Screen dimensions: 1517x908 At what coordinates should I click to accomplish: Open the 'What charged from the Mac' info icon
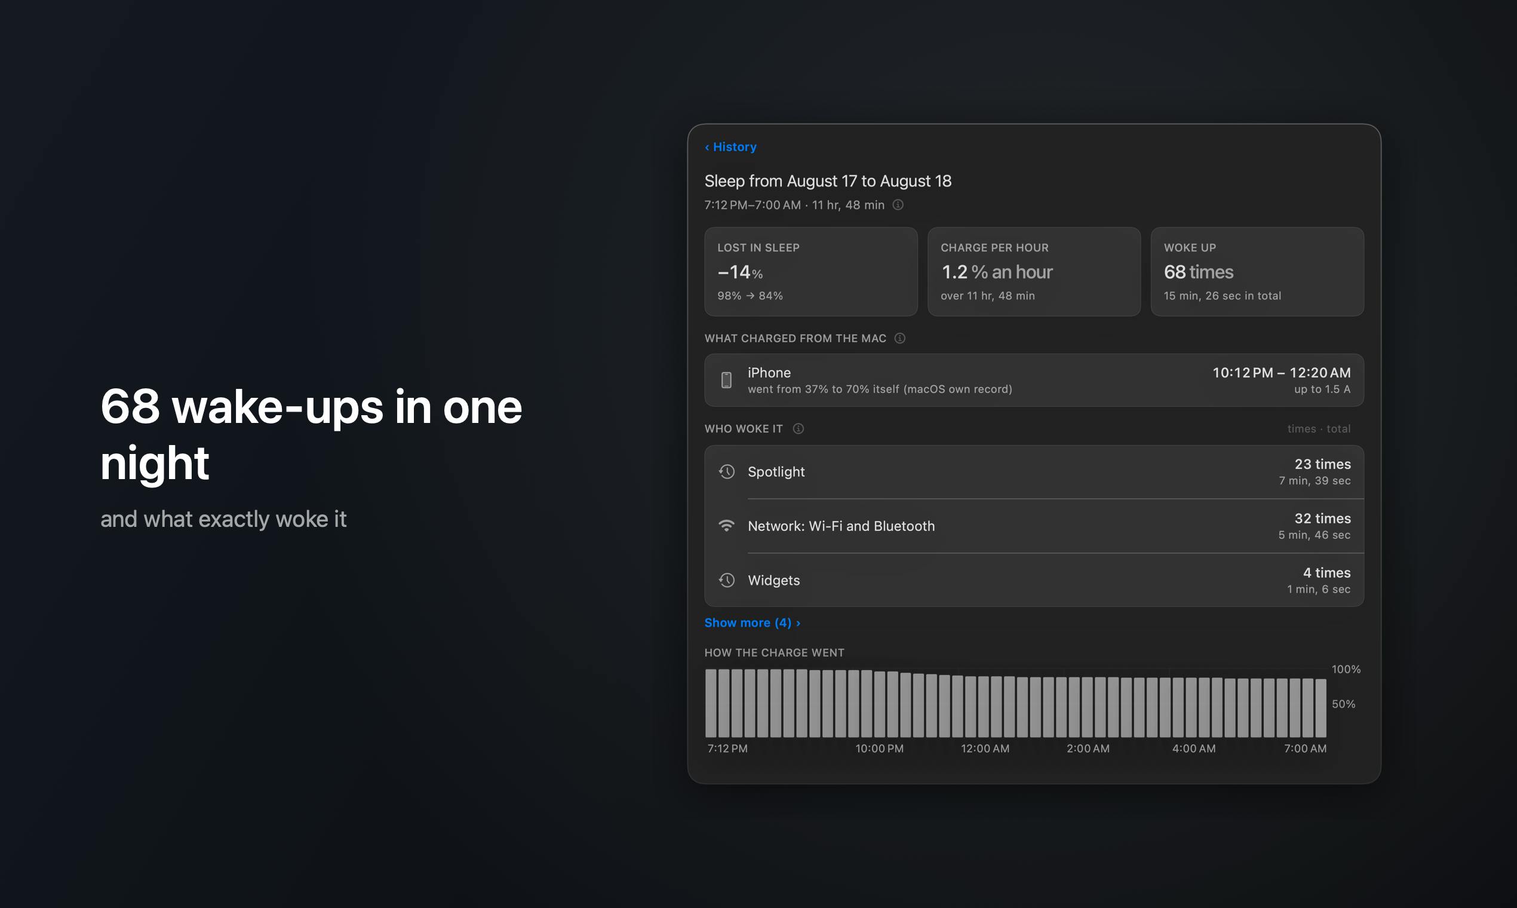pyautogui.click(x=900, y=338)
